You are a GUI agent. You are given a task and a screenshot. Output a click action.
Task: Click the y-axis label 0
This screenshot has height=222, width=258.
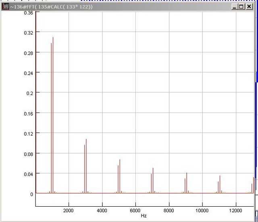[31, 194]
